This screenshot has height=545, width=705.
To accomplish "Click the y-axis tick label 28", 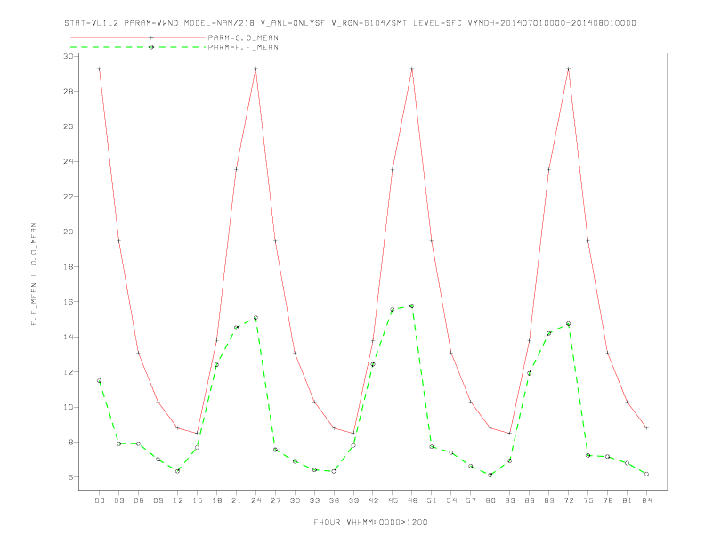I will point(69,92).
